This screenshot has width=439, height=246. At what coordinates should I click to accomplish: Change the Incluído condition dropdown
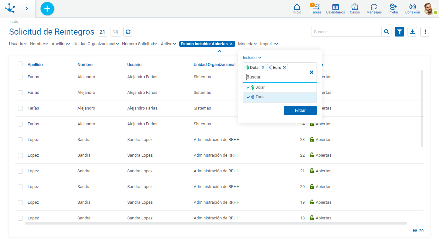pyautogui.click(x=252, y=58)
